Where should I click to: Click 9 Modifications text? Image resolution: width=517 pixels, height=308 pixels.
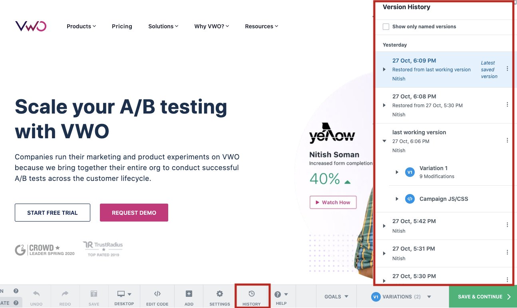click(x=437, y=177)
